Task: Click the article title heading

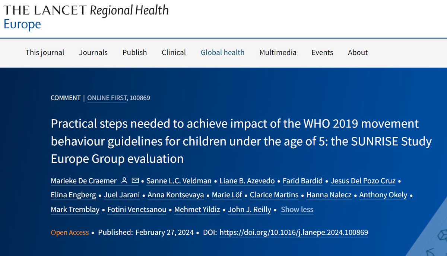Action: coord(241,141)
